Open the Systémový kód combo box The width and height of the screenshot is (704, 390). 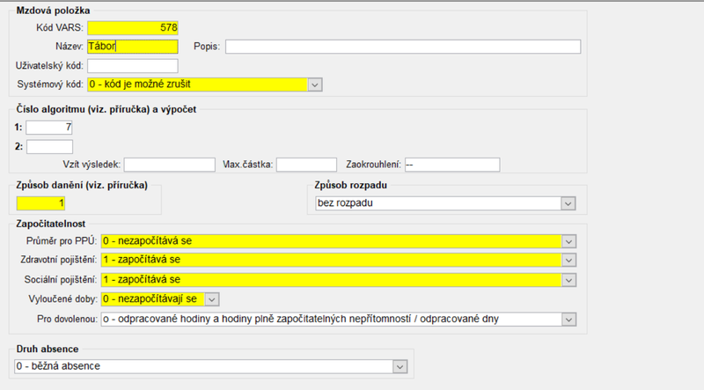204,85
